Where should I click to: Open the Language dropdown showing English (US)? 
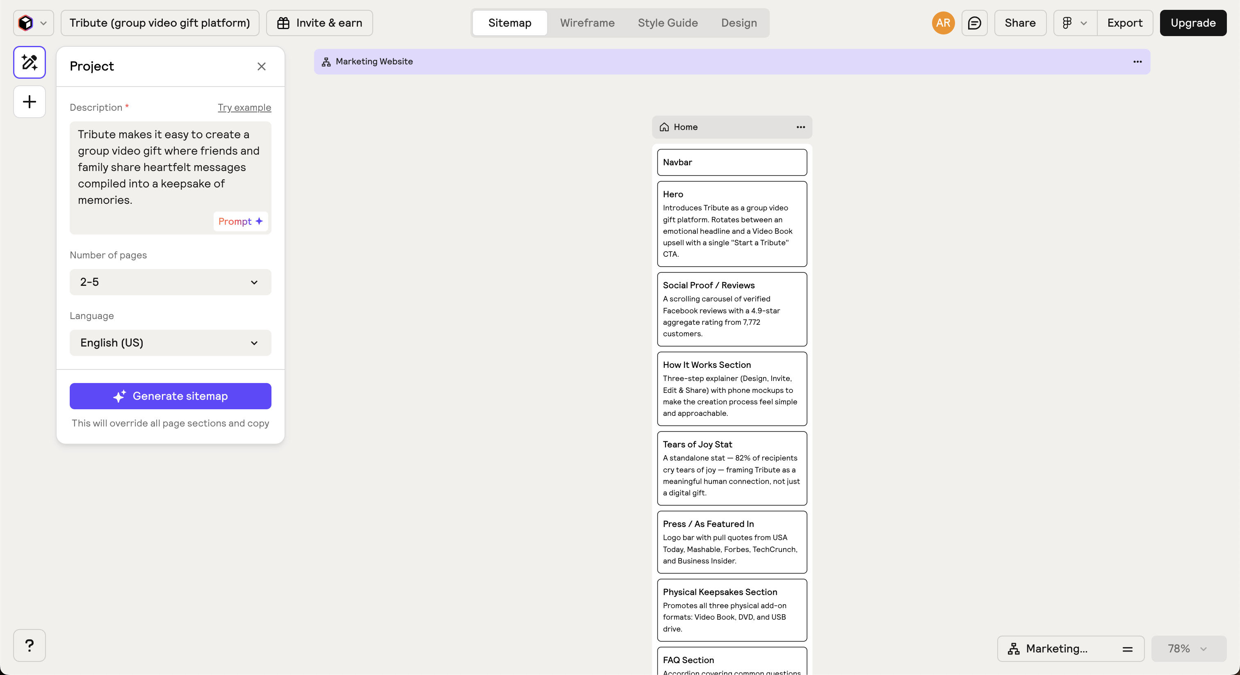point(169,343)
